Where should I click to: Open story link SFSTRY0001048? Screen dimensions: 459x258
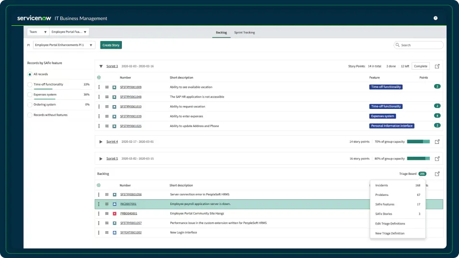[x=131, y=97]
